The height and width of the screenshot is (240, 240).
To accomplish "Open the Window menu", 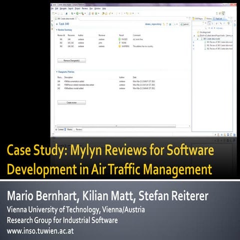I will click(97, 8).
